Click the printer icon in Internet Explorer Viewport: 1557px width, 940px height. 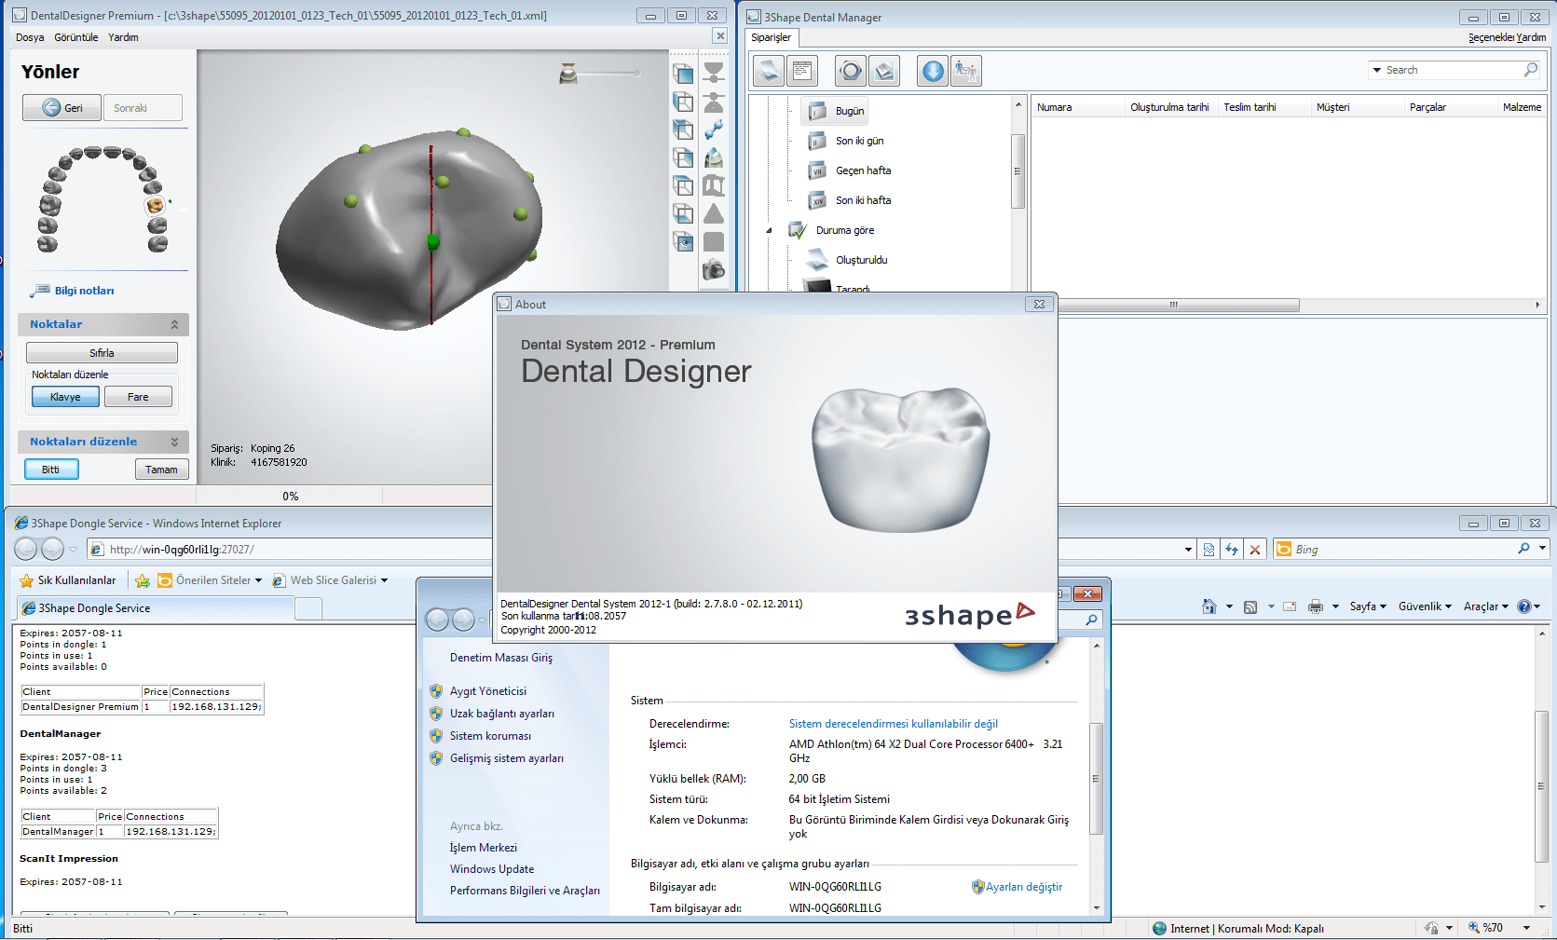pyautogui.click(x=1316, y=606)
